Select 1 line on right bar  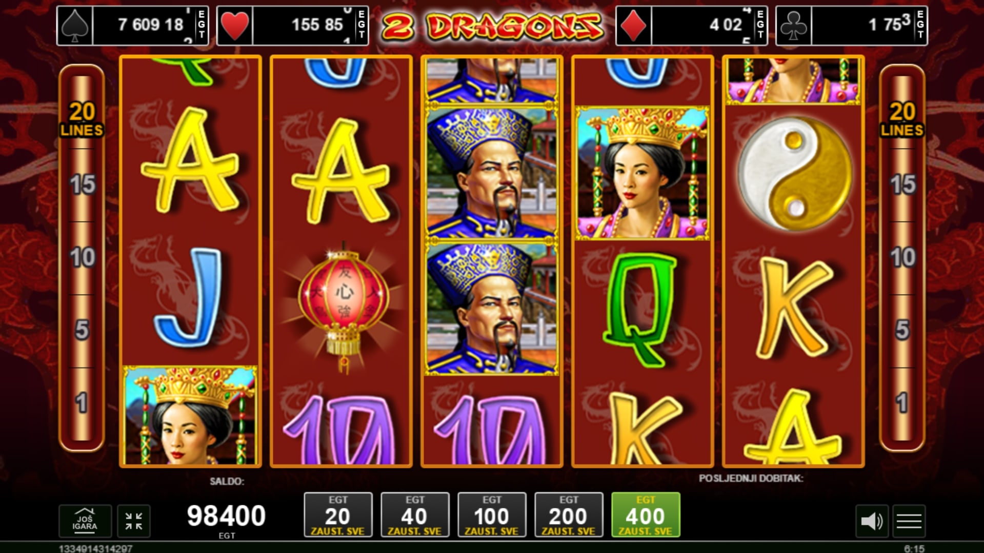click(x=902, y=403)
